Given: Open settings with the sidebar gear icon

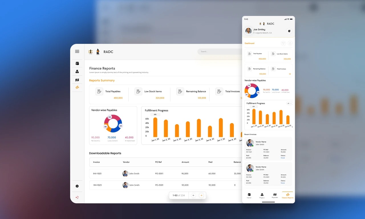Looking at the screenshot, I should point(77,186).
